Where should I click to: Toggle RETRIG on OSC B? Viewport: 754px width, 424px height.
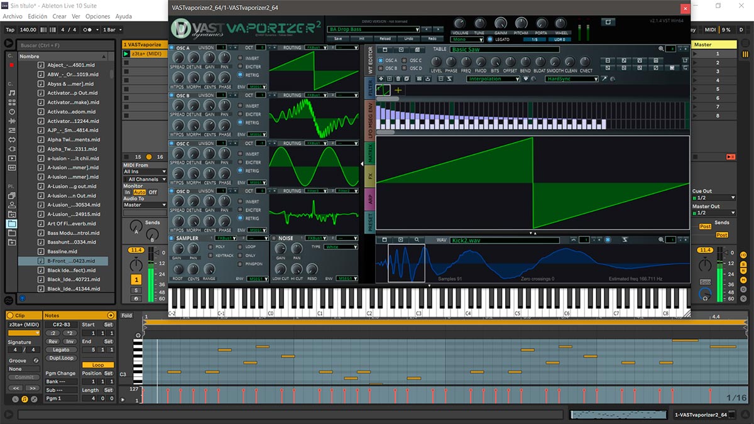pos(240,122)
